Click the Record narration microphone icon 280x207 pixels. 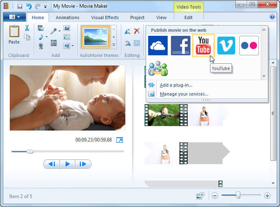click(53, 31)
